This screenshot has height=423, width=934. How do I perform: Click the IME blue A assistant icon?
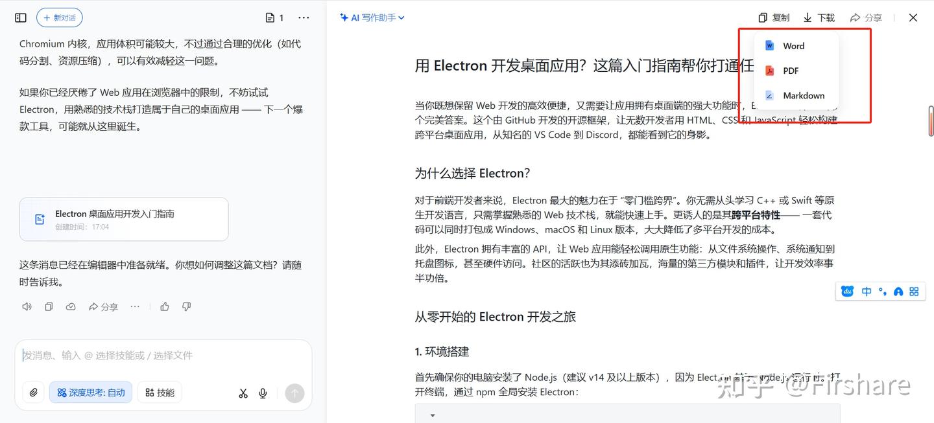pyautogui.click(x=898, y=292)
